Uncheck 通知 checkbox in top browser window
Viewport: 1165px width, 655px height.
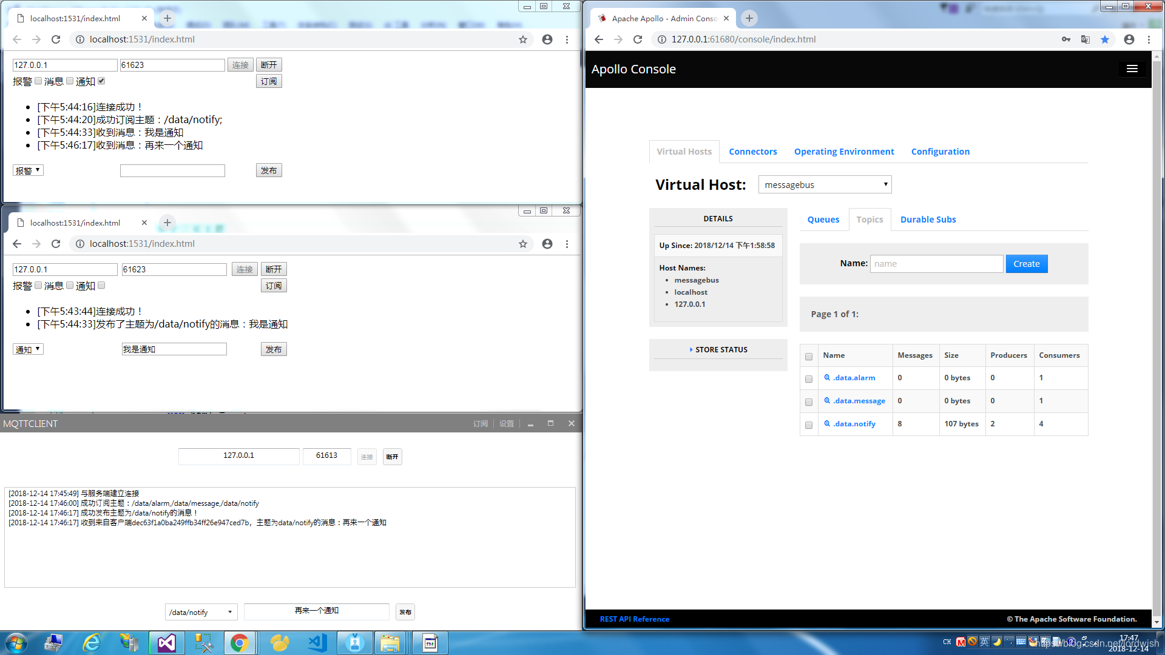click(x=101, y=81)
